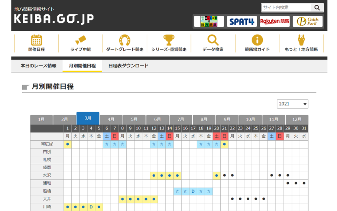Open データ検索 magnifier icon
The height and width of the screenshot is (211, 337).
213,40
